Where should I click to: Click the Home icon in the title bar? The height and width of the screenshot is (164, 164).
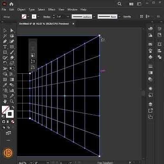pyautogui.click(x=11, y=4)
